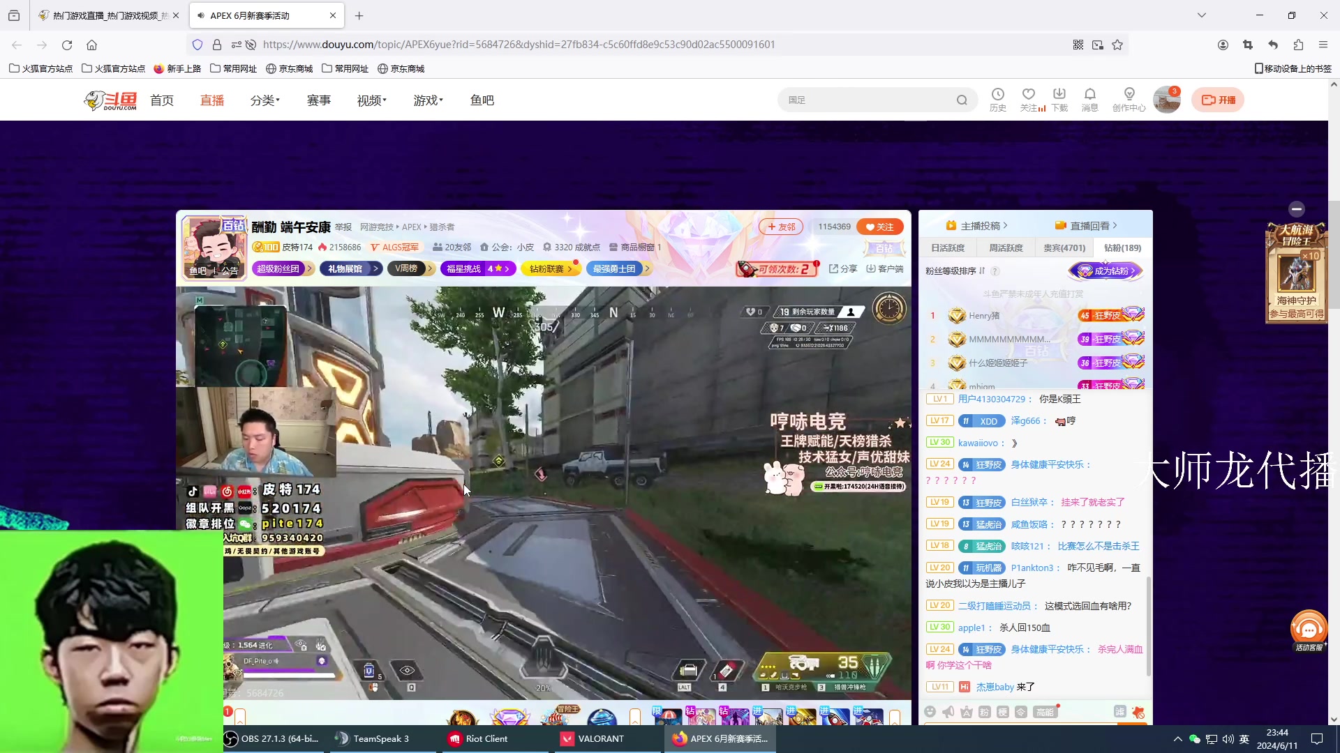Click the help question mark next to 粉丝等级排序

[x=995, y=271]
